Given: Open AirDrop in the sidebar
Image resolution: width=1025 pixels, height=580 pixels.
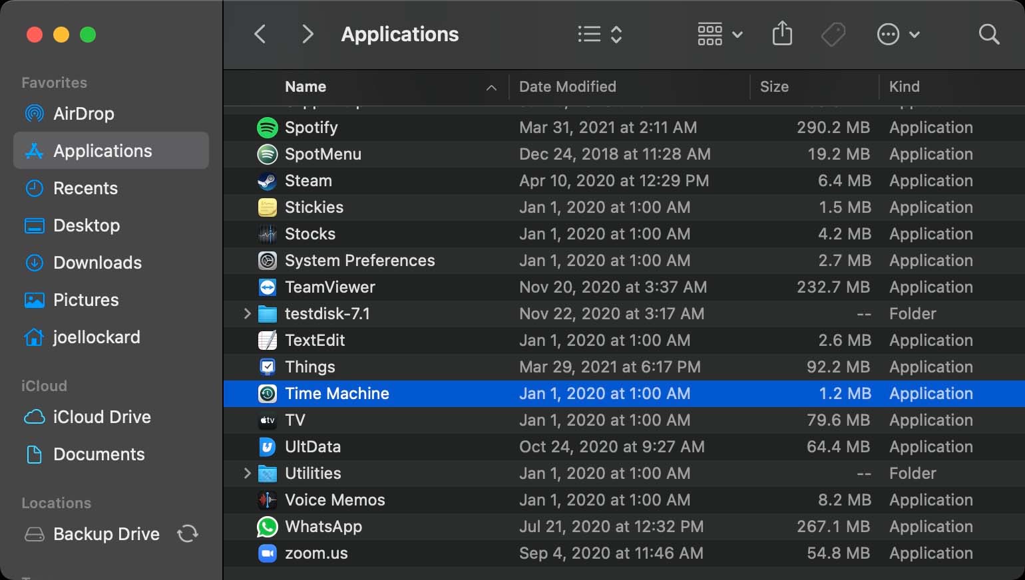Looking at the screenshot, I should [111, 114].
